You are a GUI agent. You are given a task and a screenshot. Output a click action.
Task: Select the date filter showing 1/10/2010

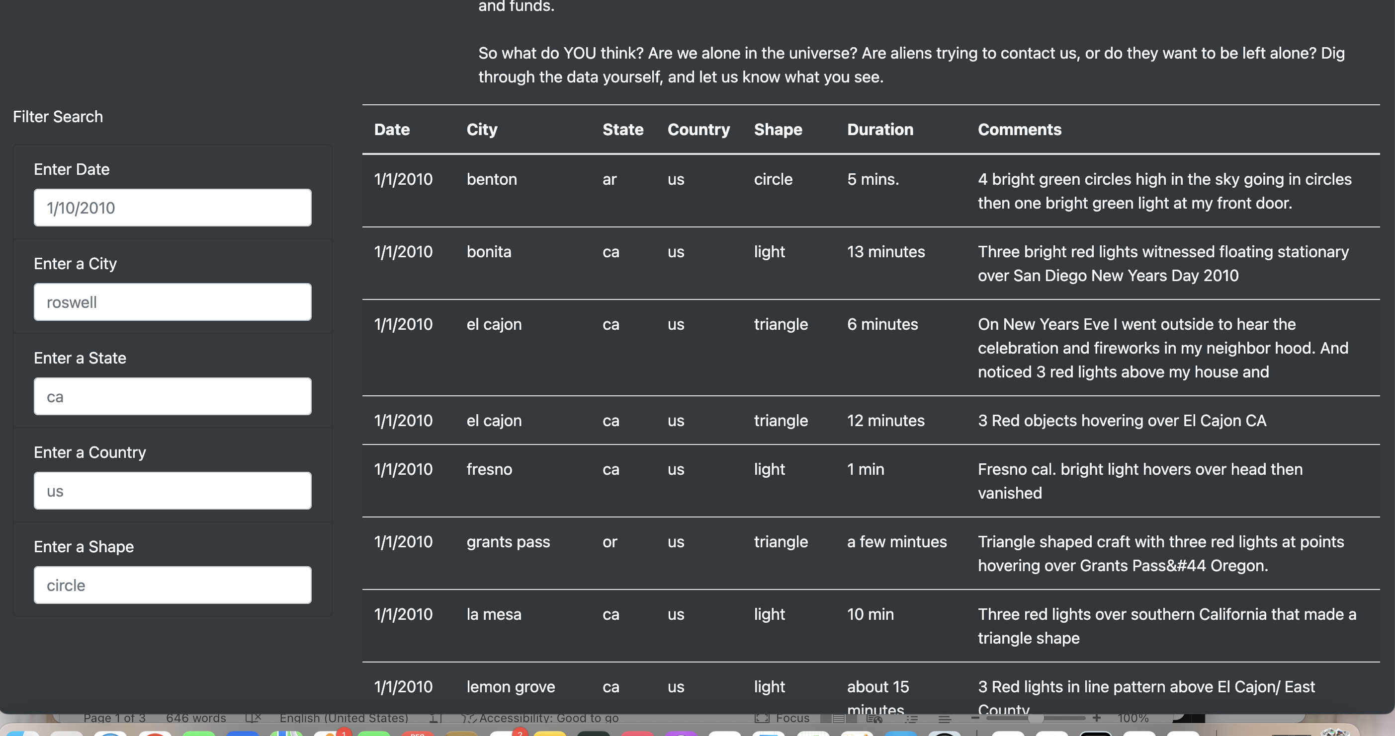point(172,207)
